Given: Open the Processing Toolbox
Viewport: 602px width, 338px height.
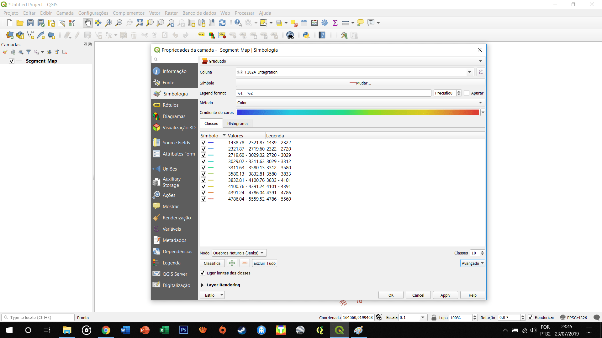Looking at the screenshot, I should tap(325, 23).
